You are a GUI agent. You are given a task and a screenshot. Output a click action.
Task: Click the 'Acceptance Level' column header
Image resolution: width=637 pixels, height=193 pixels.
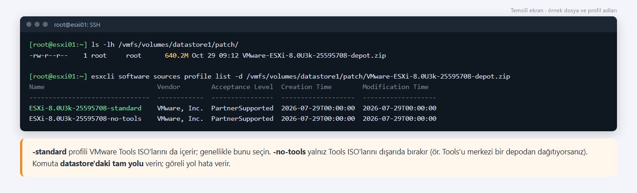click(x=243, y=87)
